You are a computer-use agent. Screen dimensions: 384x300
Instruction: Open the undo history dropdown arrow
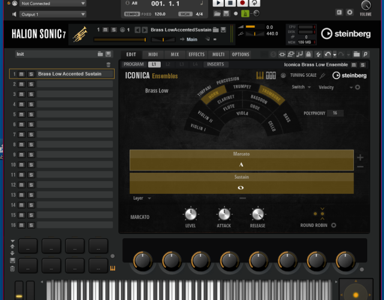(x=335, y=55)
